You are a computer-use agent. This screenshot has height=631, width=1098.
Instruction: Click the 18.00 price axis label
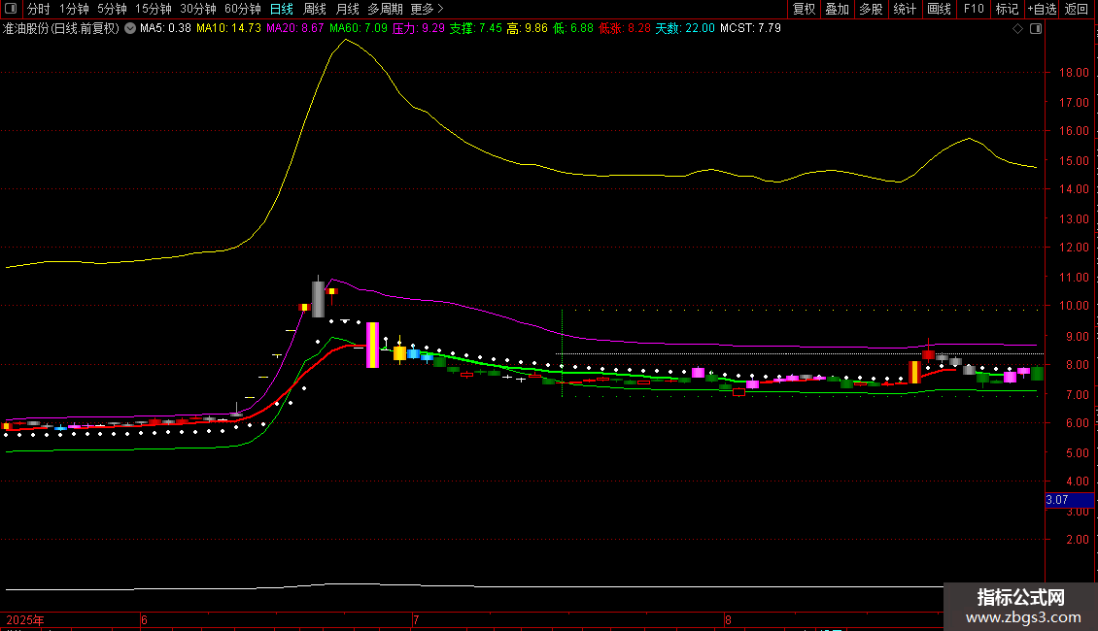(1074, 72)
